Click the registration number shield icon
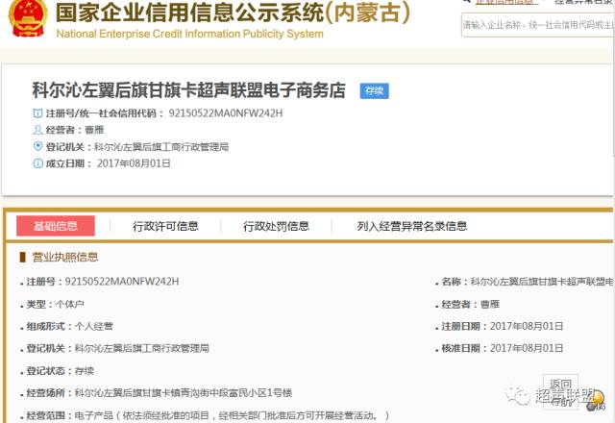 click(37, 113)
